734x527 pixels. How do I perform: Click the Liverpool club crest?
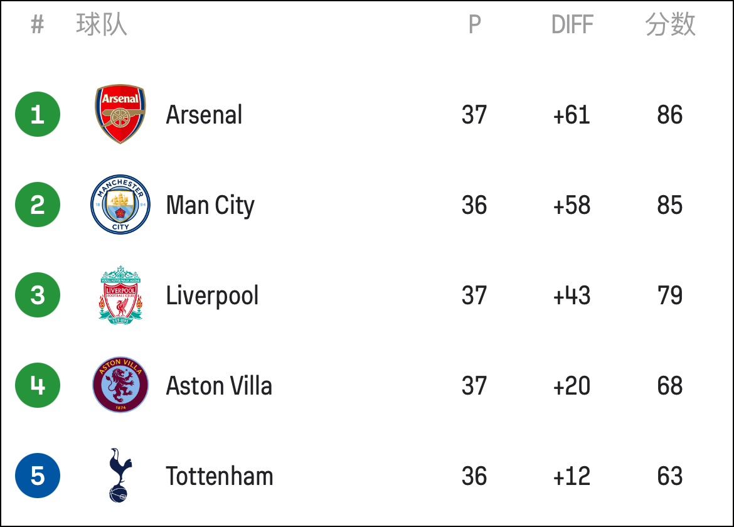click(120, 295)
